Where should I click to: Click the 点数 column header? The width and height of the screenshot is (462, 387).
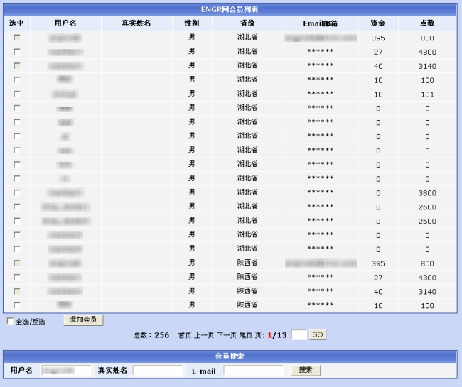[427, 23]
